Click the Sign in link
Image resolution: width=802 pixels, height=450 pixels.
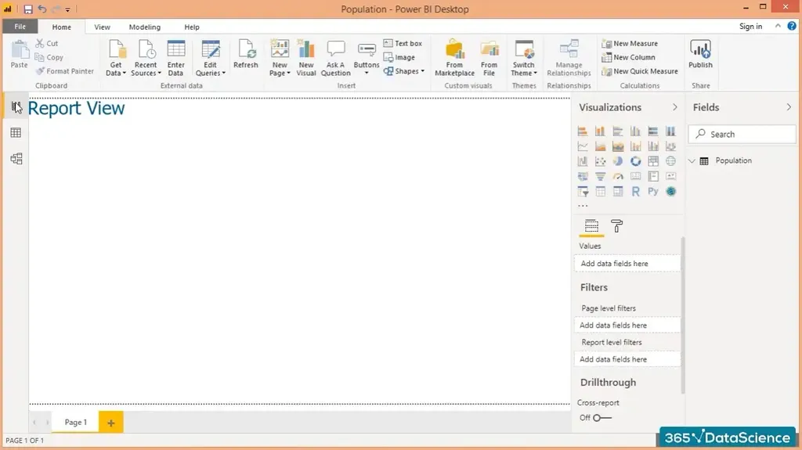point(750,27)
